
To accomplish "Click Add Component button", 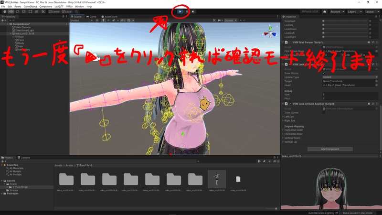I will pyautogui.click(x=330, y=149).
